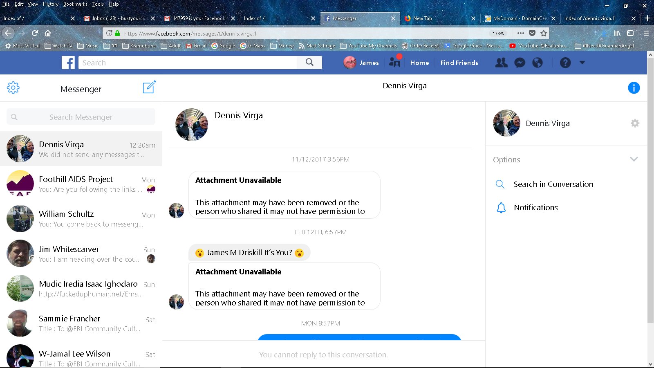Viewport: 654px width, 368px height.
Task: Toggle conversation info panel icon
Action: [634, 88]
